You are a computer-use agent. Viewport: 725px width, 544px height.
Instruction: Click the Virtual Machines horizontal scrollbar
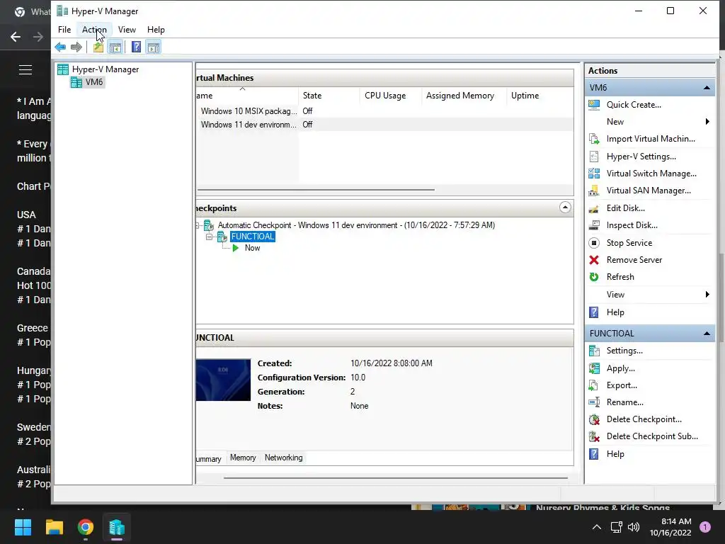[316, 190]
